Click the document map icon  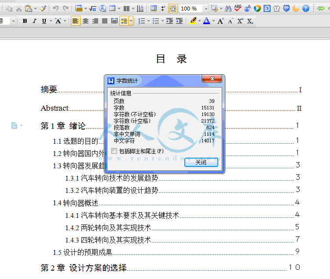pyautogui.click(x=154, y=9)
